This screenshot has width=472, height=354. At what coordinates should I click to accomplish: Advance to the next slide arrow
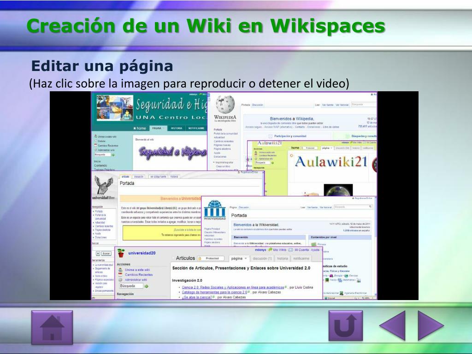(x=431, y=326)
